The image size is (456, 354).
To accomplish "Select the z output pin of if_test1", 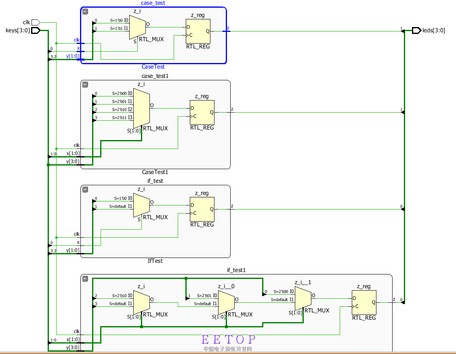I will pos(394,300).
